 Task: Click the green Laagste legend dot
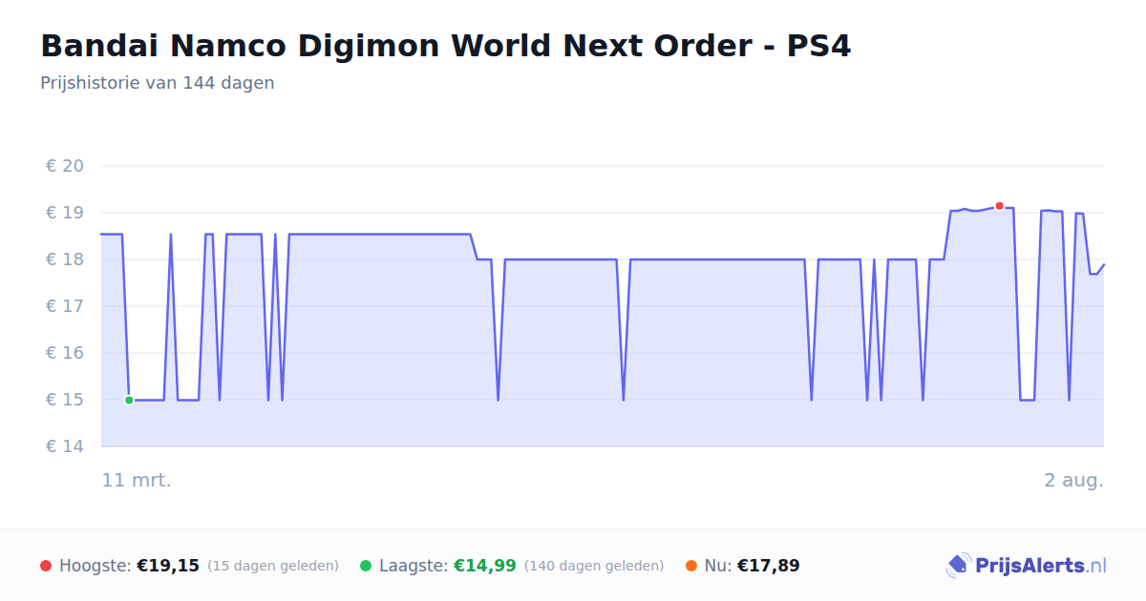pyautogui.click(x=366, y=566)
